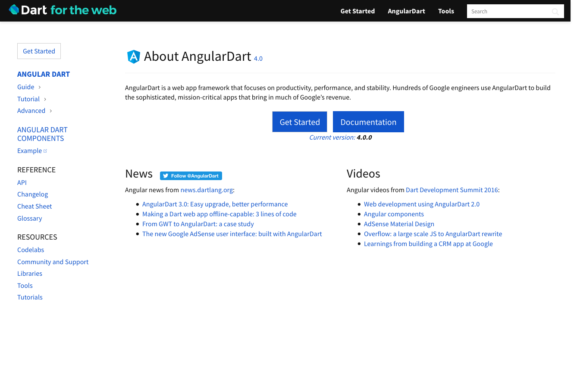577x368 pixels.
Task: Click the Current version 4.0.0 link
Action: point(341,137)
